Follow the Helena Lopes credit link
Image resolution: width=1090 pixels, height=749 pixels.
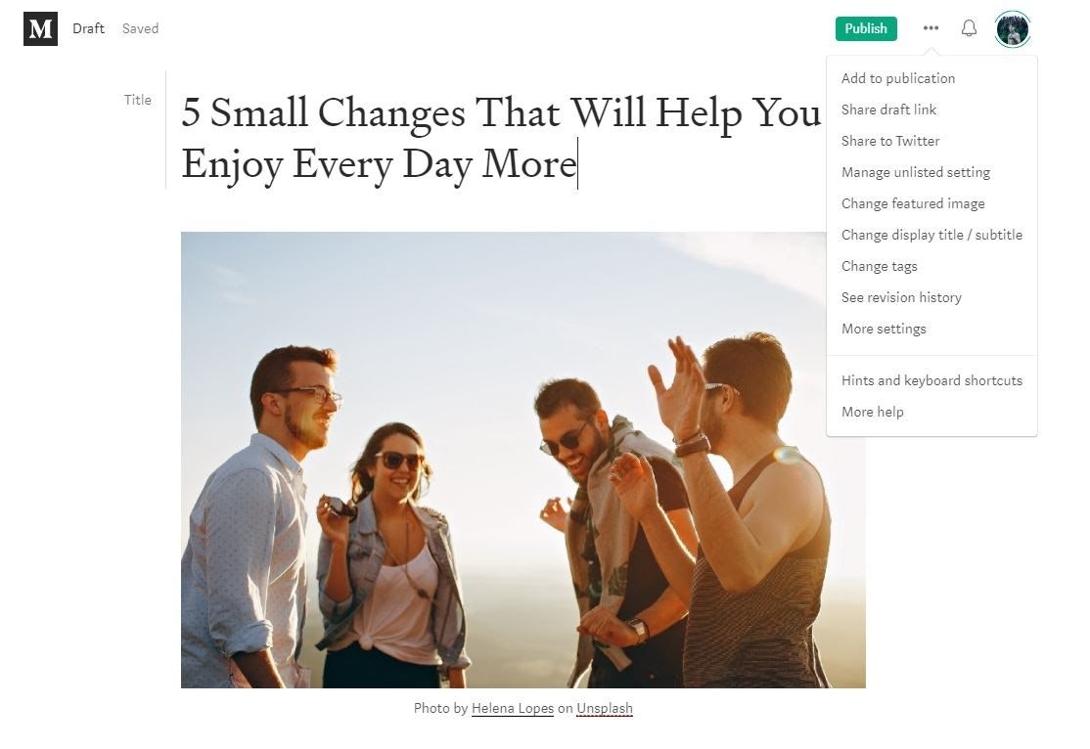click(x=513, y=708)
